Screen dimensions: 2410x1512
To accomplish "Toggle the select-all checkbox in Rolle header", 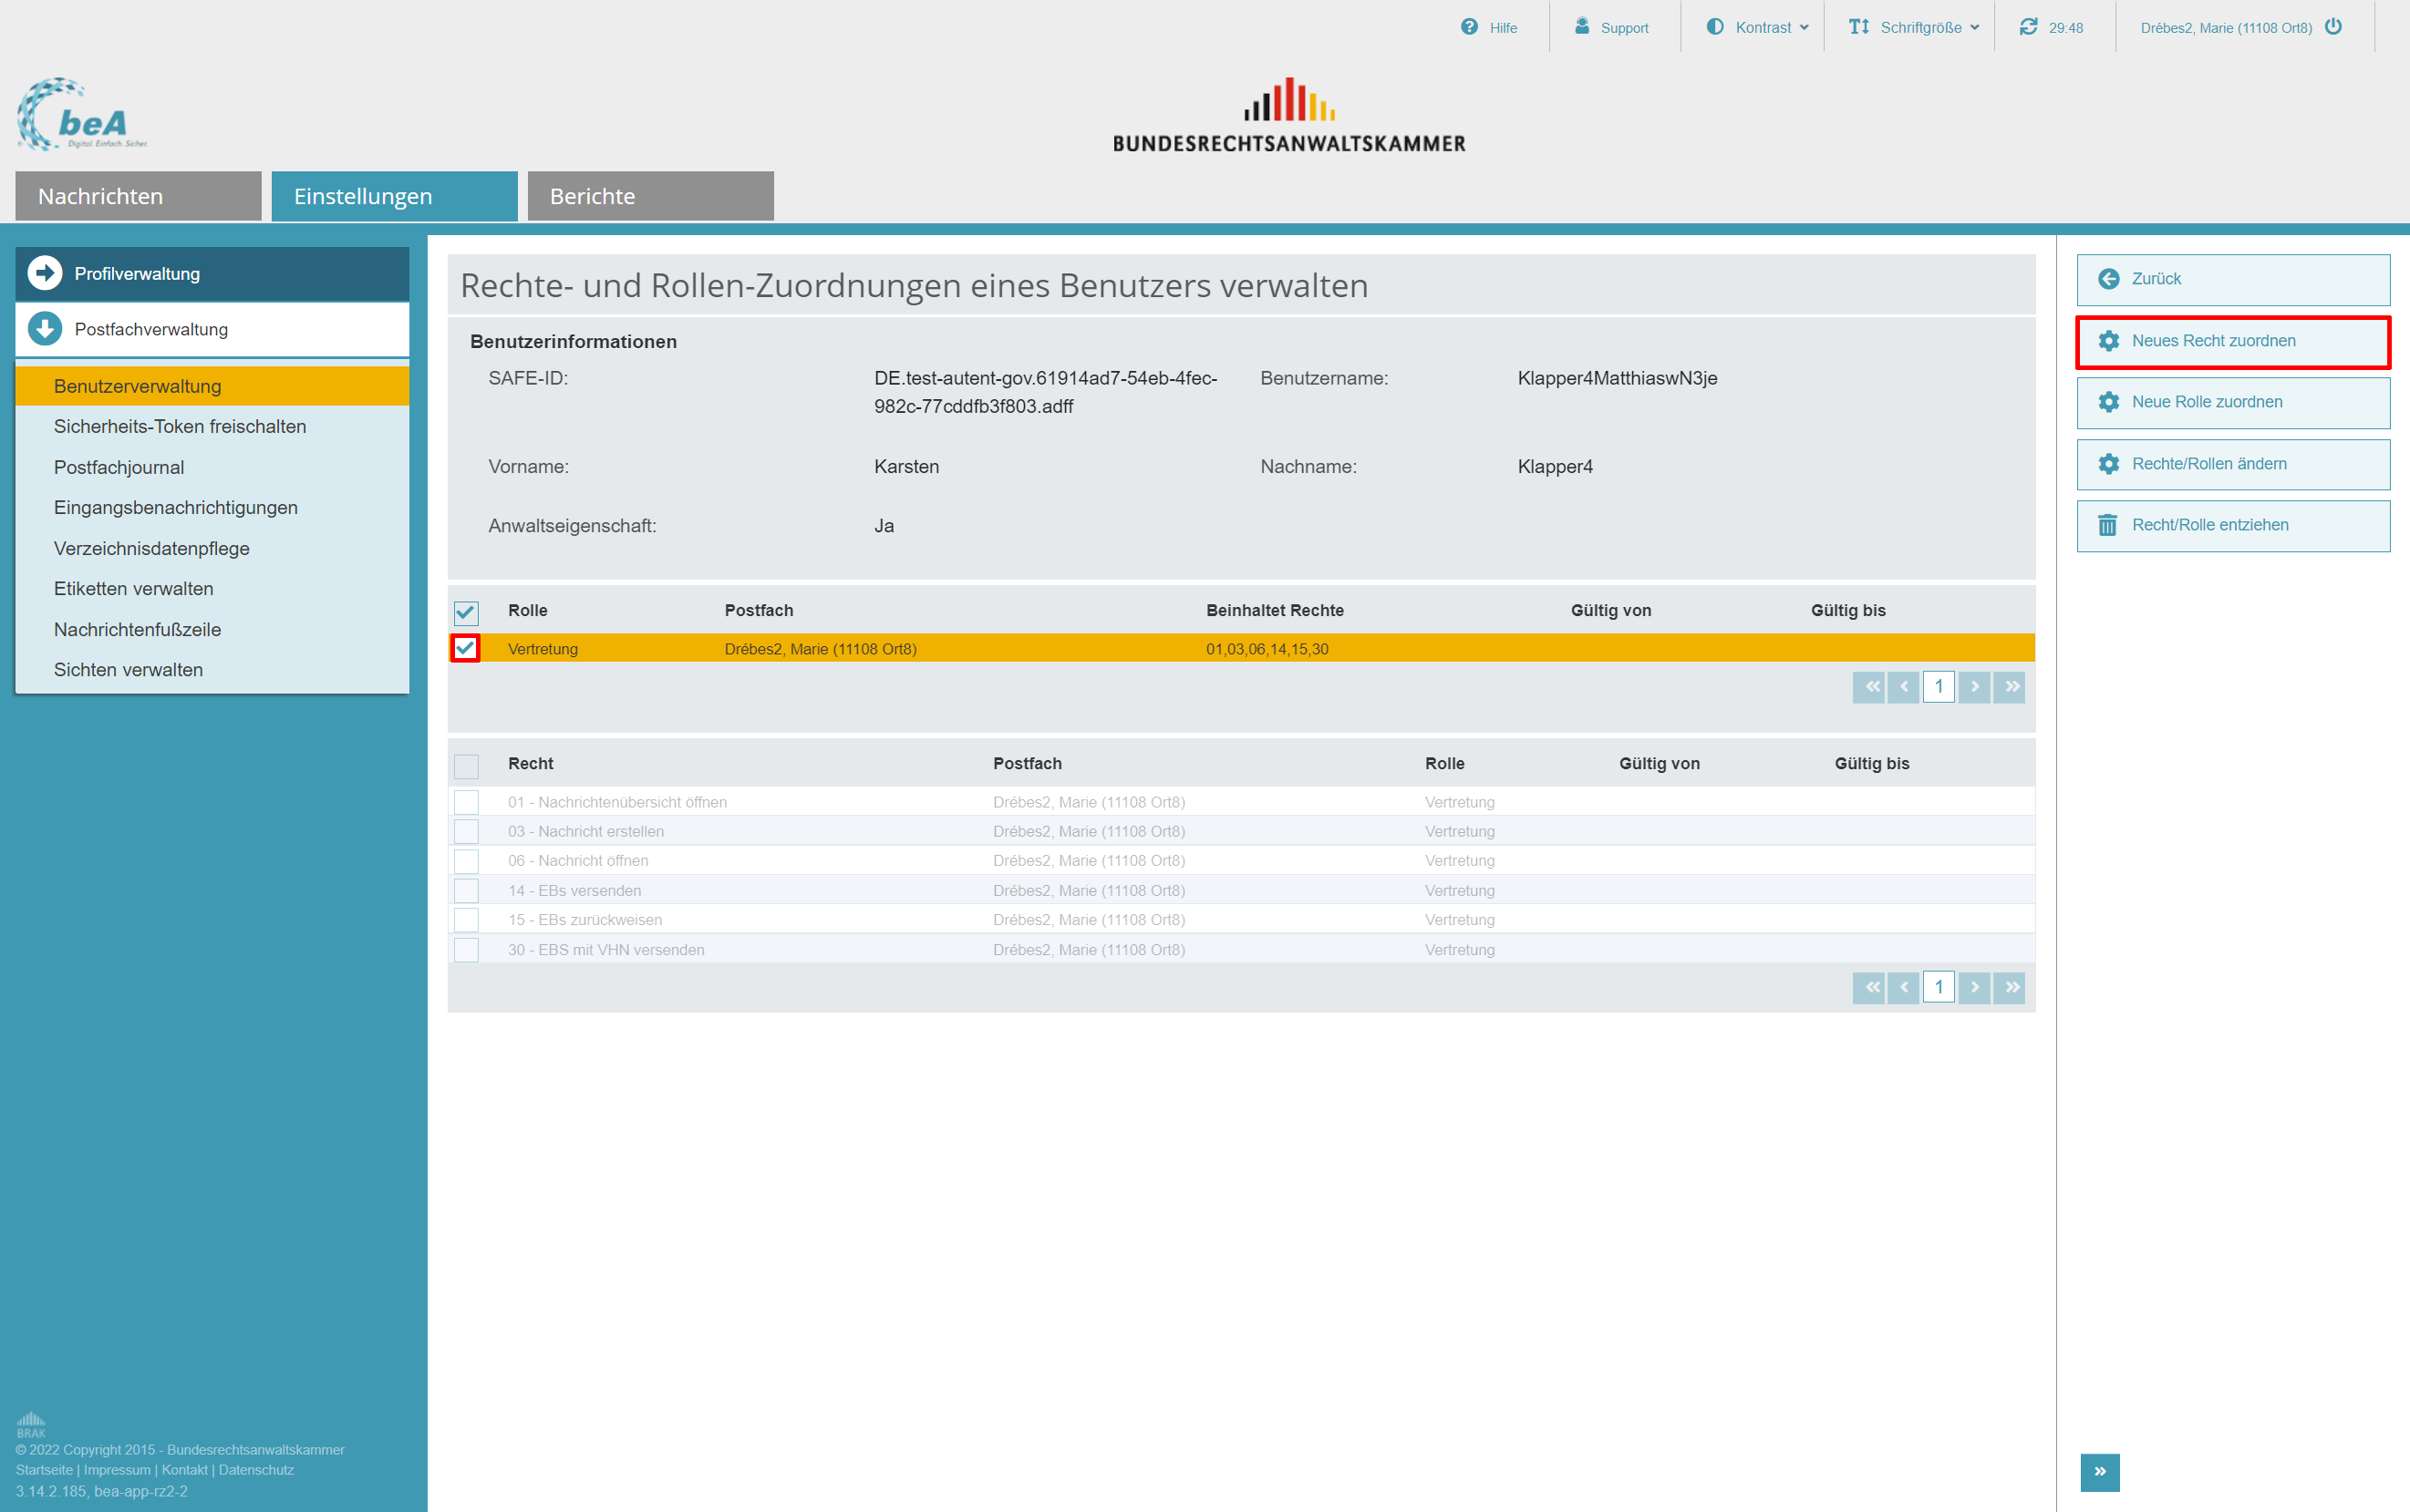I will coord(466,612).
